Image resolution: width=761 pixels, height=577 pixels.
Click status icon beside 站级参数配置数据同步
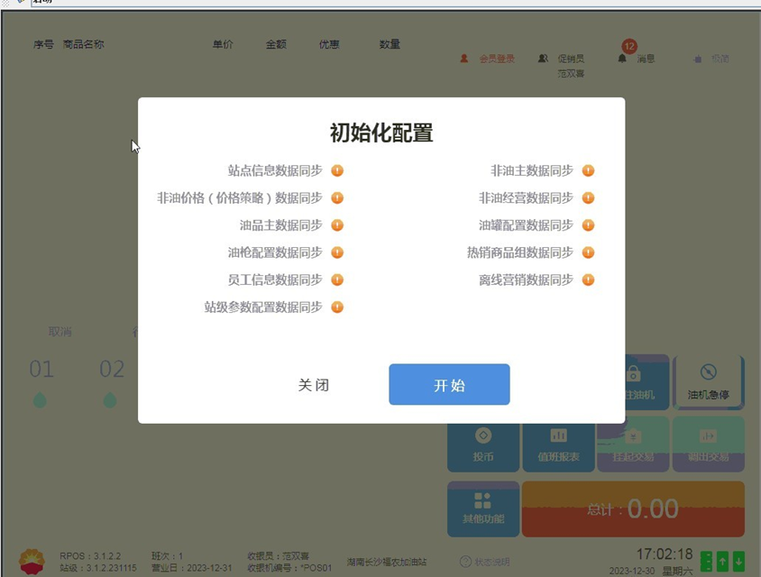coord(337,307)
